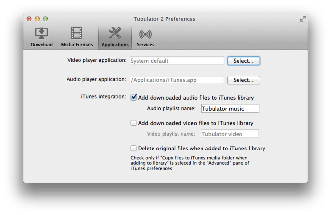Click the red close window button
The image size is (331, 215).
tap(29, 19)
